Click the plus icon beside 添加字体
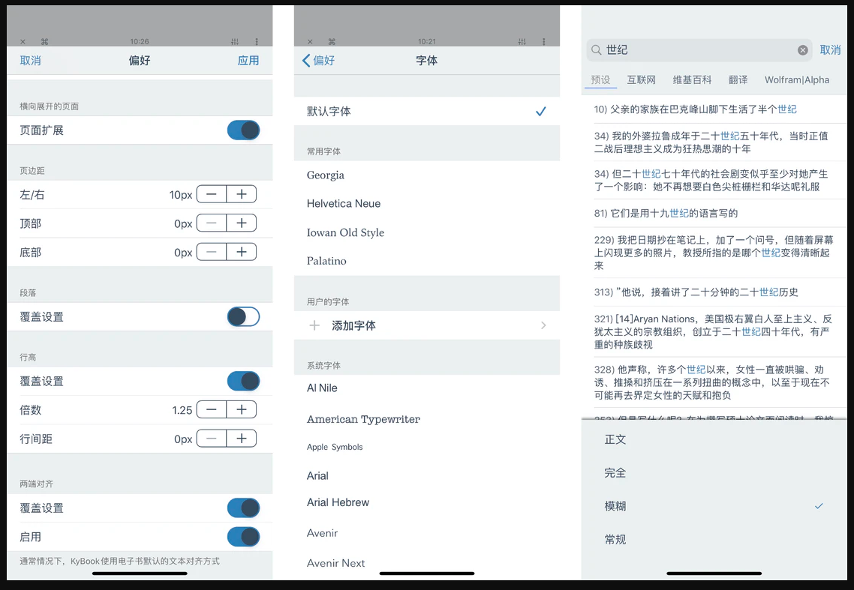Viewport: 854px width, 590px height. [x=315, y=325]
